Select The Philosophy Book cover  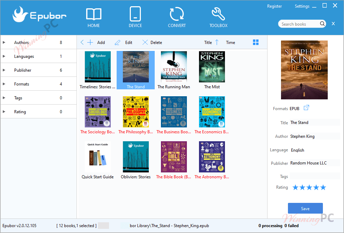point(136,112)
